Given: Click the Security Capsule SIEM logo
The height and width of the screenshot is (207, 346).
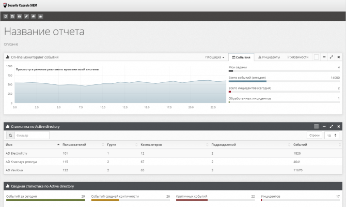Looking at the screenshot, I should coord(20,5).
